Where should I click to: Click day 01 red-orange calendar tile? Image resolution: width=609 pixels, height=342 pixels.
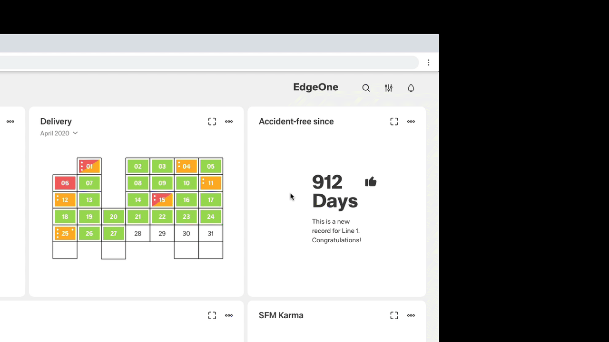pyautogui.click(x=89, y=166)
